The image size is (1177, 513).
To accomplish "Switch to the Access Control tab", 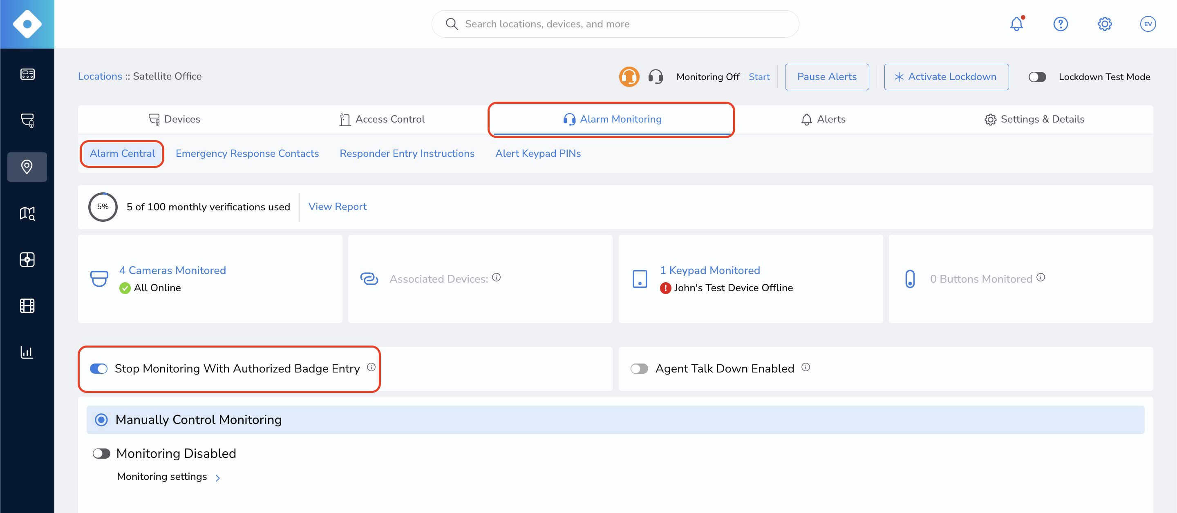I will tap(382, 119).
